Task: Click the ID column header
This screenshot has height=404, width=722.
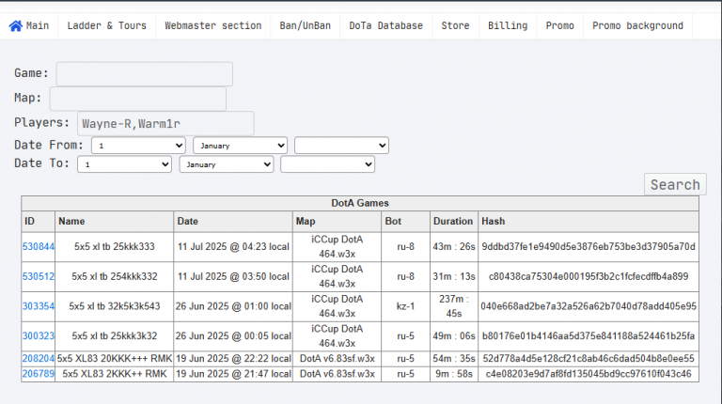Action: (x=39, y=222)
